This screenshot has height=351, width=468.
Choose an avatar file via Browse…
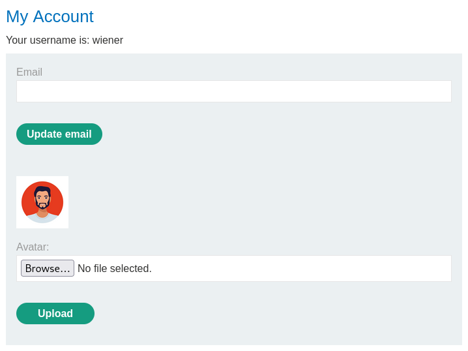pyautogui.click(x=48, y=268)
